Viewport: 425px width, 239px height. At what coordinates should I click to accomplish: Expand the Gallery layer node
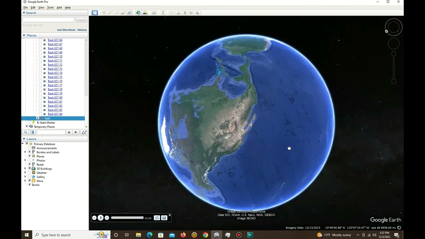point(25,177)
